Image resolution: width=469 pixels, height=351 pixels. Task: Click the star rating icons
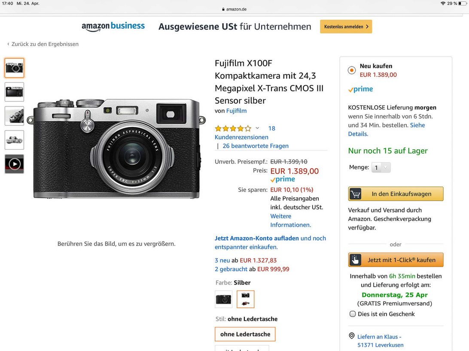coord(233,128)
